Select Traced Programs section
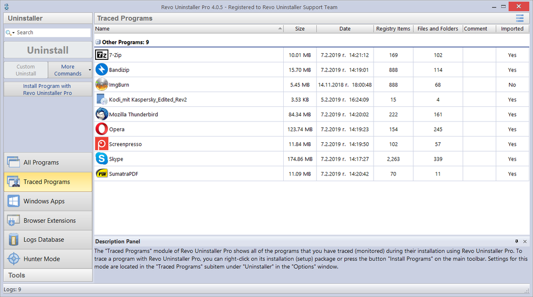The width and height of the screenshot is (533, 297). point(48,182)
